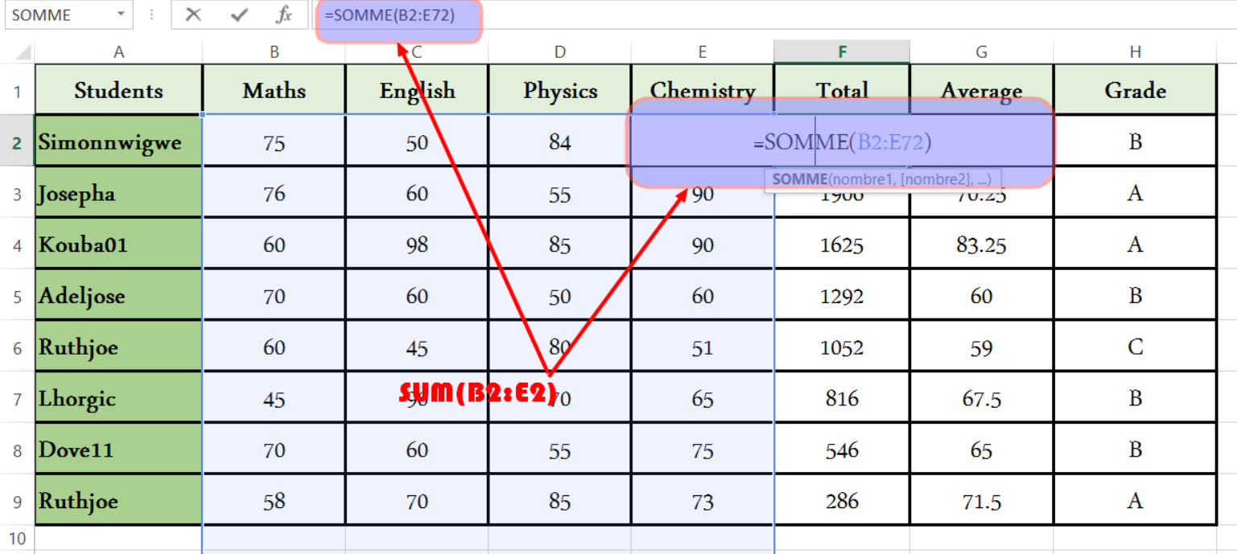The image size is (1237, 554).
Task: Click Dove11's Average value 65
Action: tap(981, 449)
